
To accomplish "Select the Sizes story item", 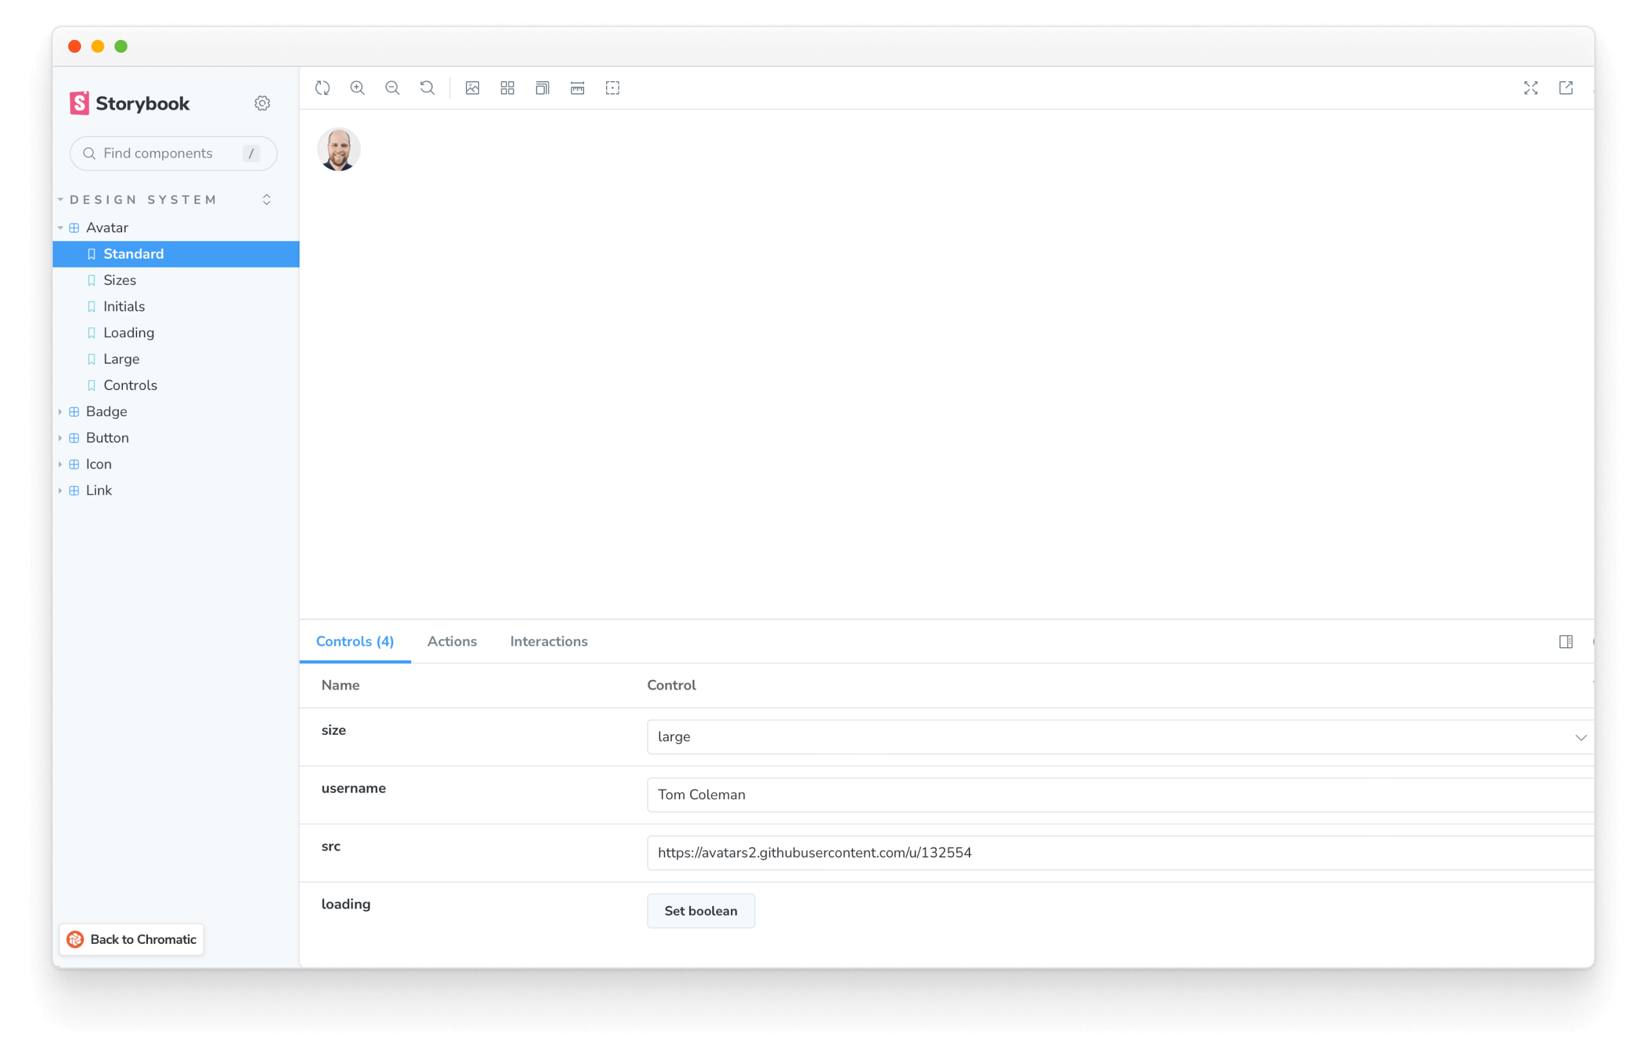I will 119,280.
